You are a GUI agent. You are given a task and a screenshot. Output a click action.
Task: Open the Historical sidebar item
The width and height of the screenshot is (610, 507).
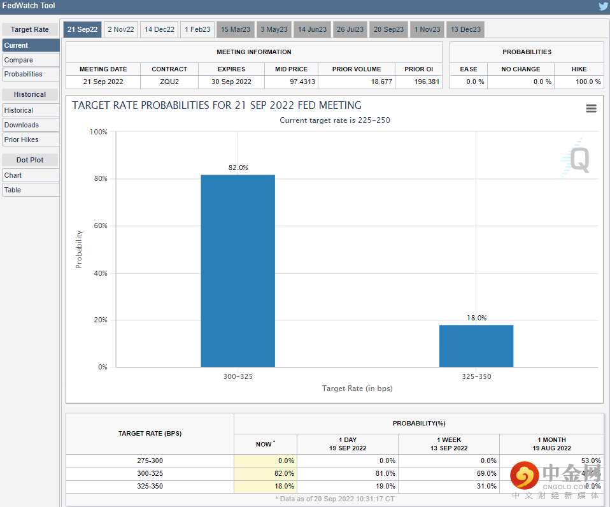click(x=18, y=110)
